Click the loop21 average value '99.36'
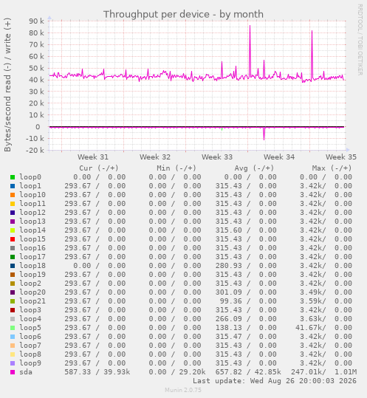The width and height of the screenshot is (367, 398). 231,301
